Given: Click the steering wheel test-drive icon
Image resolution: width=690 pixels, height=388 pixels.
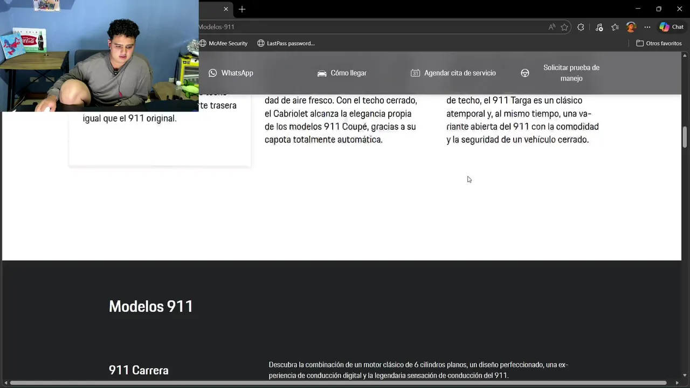Looking at the screenshot, I should coord(525,73).
